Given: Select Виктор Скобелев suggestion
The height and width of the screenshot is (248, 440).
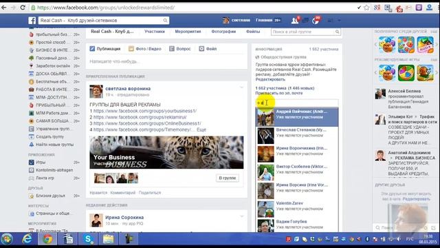Looking at the screenshot, I should [x=297, y=172].
